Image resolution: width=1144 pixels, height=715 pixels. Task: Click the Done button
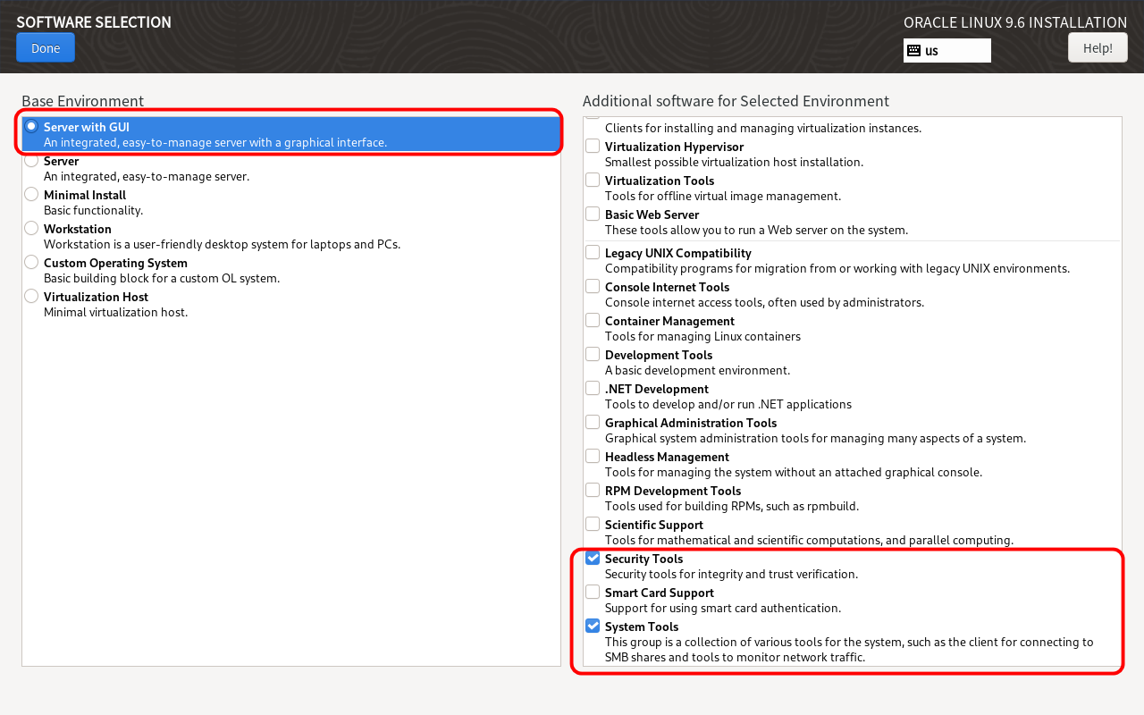tap(46, 47)
